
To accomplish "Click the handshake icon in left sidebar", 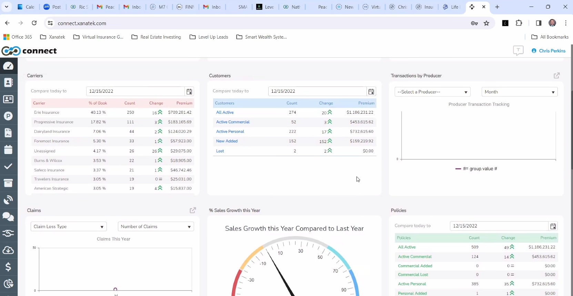I will point(8,233).
